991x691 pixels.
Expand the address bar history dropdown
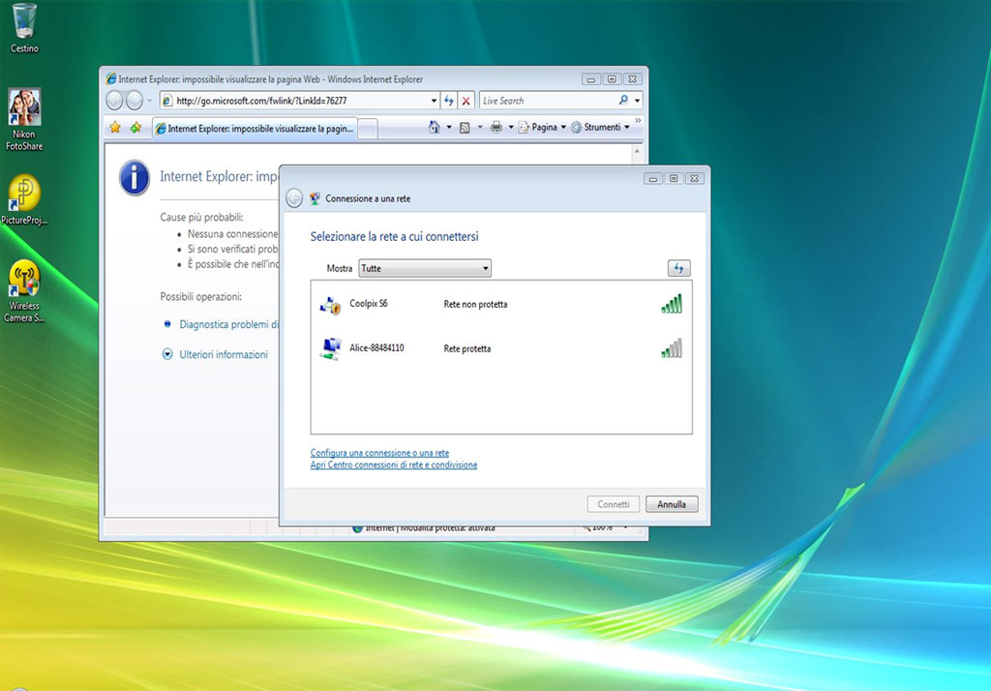pyautogui.click(x=435, y=101)
